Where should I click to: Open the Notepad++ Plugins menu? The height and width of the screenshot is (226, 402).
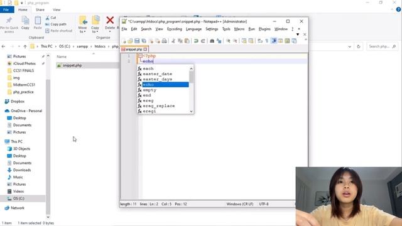pos(264,29)
